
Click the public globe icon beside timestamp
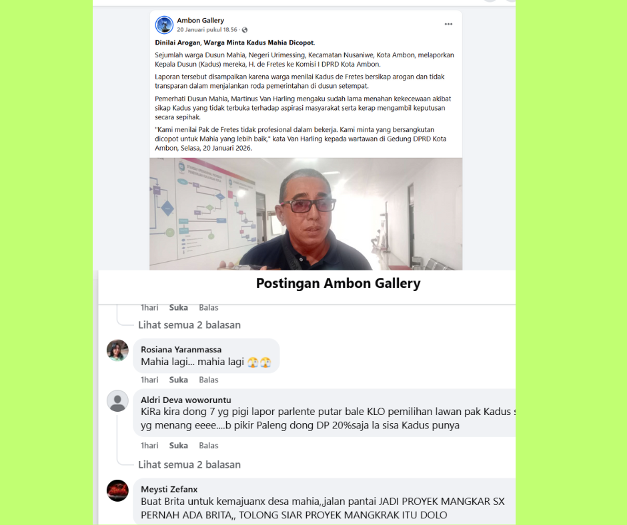[245, 30]
